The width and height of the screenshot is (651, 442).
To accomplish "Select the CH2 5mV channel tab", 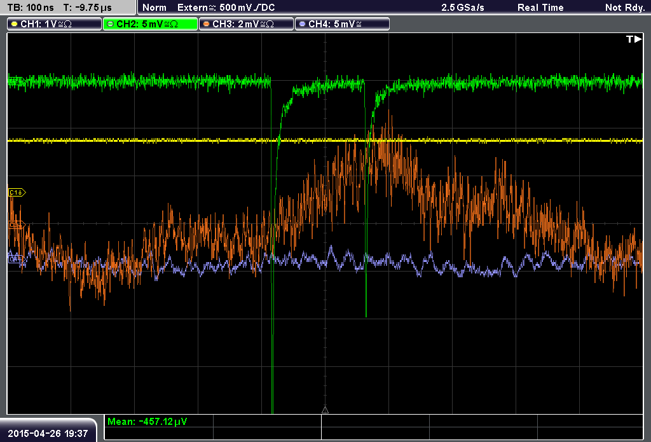I will pyautogui.click(x=150, y=24).
